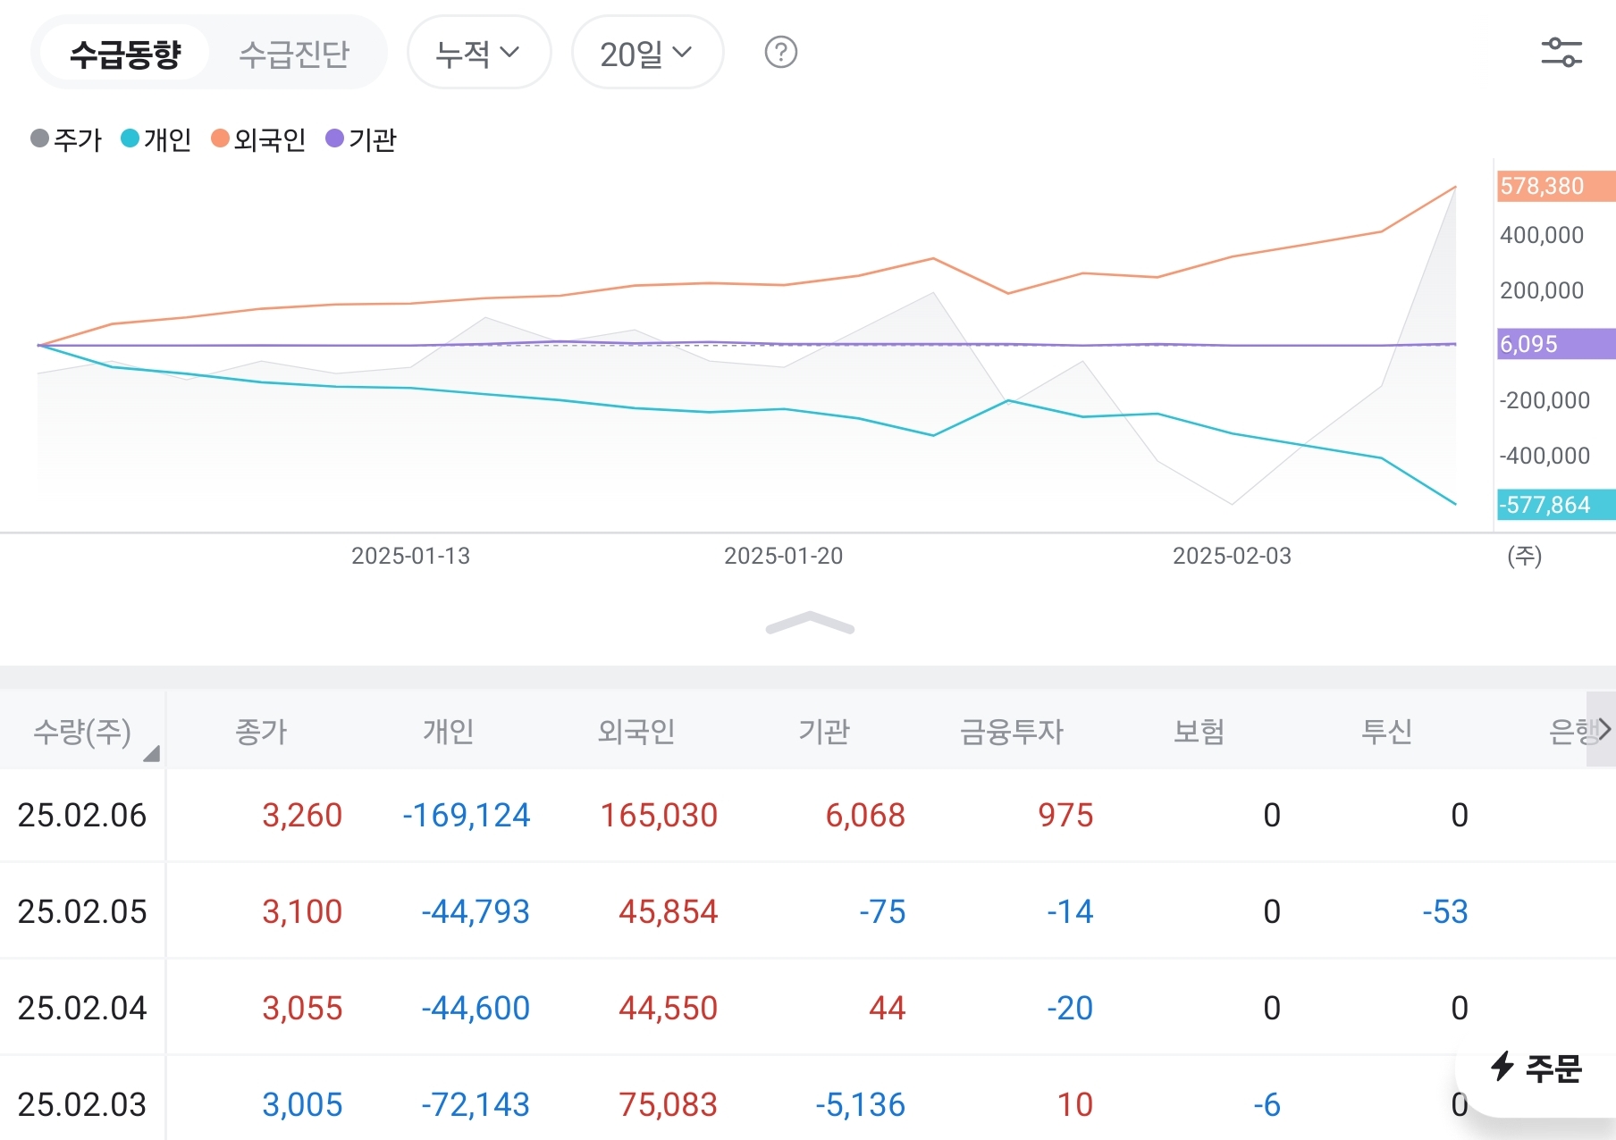The height and width of the screenshot is (1140, 1616).
Task: Click the 2025-01-13 date axis label
Action: pos(410,556)
